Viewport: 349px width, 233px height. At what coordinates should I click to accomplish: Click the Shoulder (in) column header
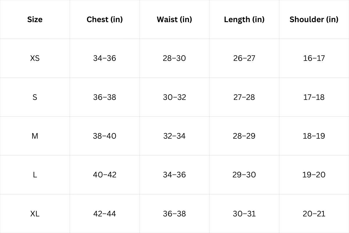point(314,20)
